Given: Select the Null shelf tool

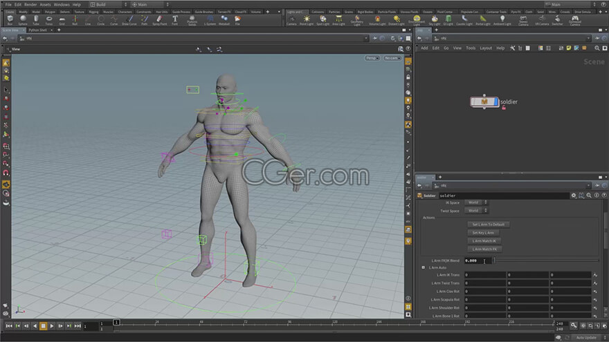Looking at the screenshot, I should click(75, 20).
